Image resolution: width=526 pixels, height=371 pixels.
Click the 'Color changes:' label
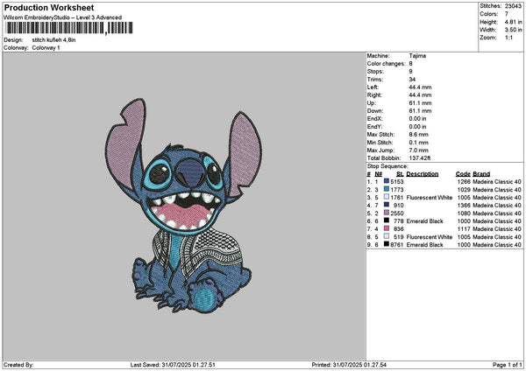pyautogui.click(x=386, y=64)
